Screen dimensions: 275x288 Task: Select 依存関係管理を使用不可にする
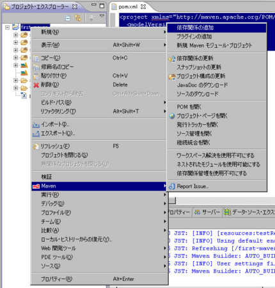coord(217,173)
